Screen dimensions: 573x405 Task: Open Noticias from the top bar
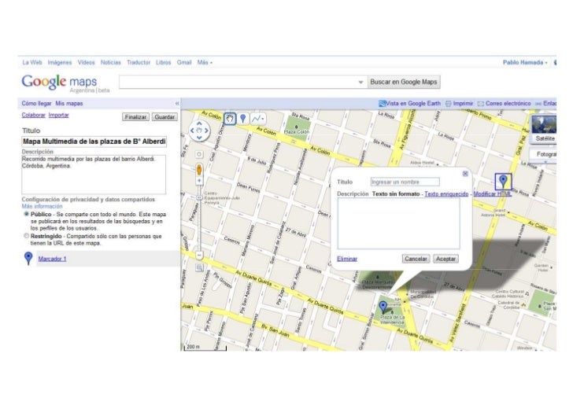(x=110, y=62)
